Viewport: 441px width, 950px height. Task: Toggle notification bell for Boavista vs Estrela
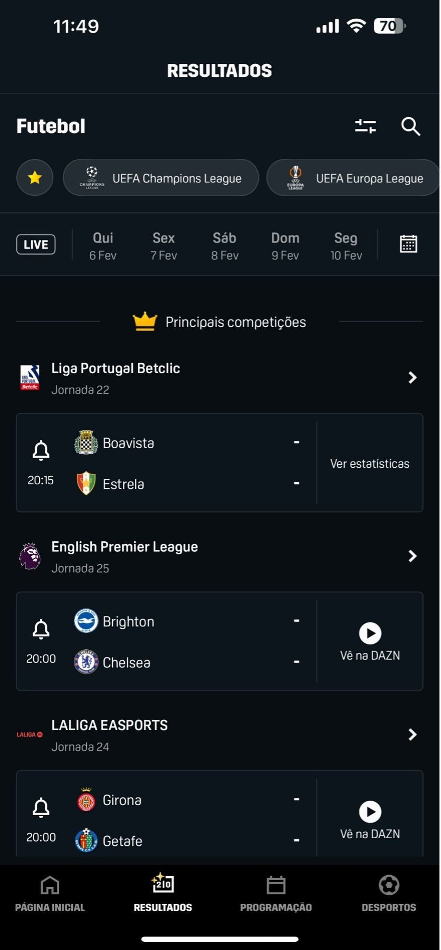click(41, 451)
